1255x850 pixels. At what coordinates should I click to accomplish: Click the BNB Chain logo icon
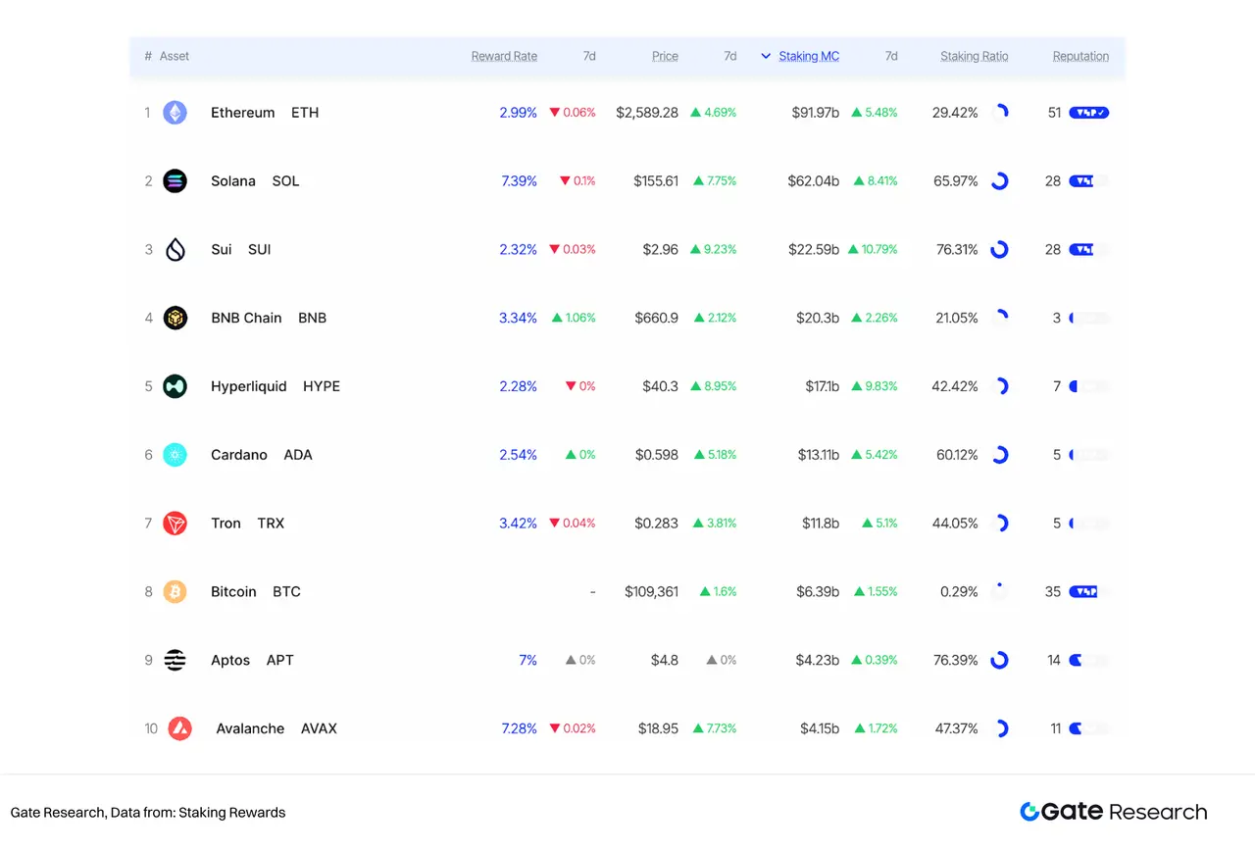pyautogui.click(x=175, y=318)
